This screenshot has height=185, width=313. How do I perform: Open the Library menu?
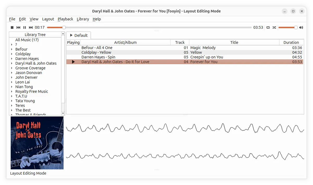point(83,19)
